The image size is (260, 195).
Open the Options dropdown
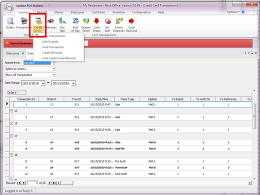pyautogui.click(x=233, y=12)
